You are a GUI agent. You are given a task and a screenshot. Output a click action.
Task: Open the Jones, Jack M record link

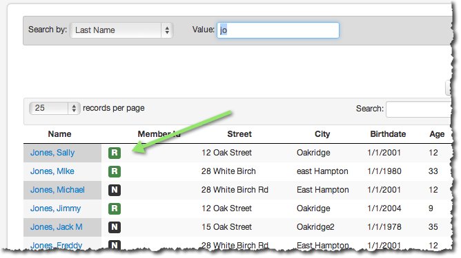point(56,226)
